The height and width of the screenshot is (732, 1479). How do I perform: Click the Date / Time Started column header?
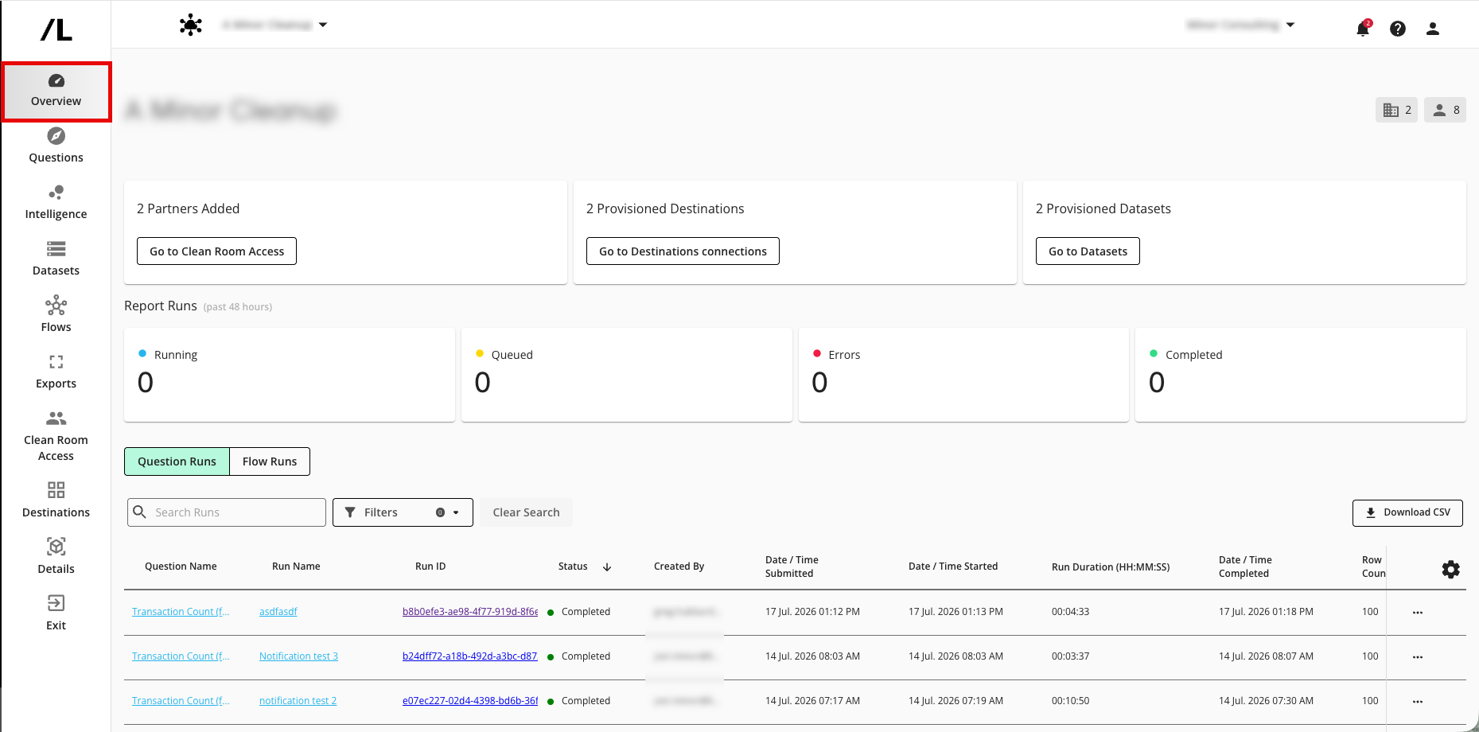coord(953,567)
